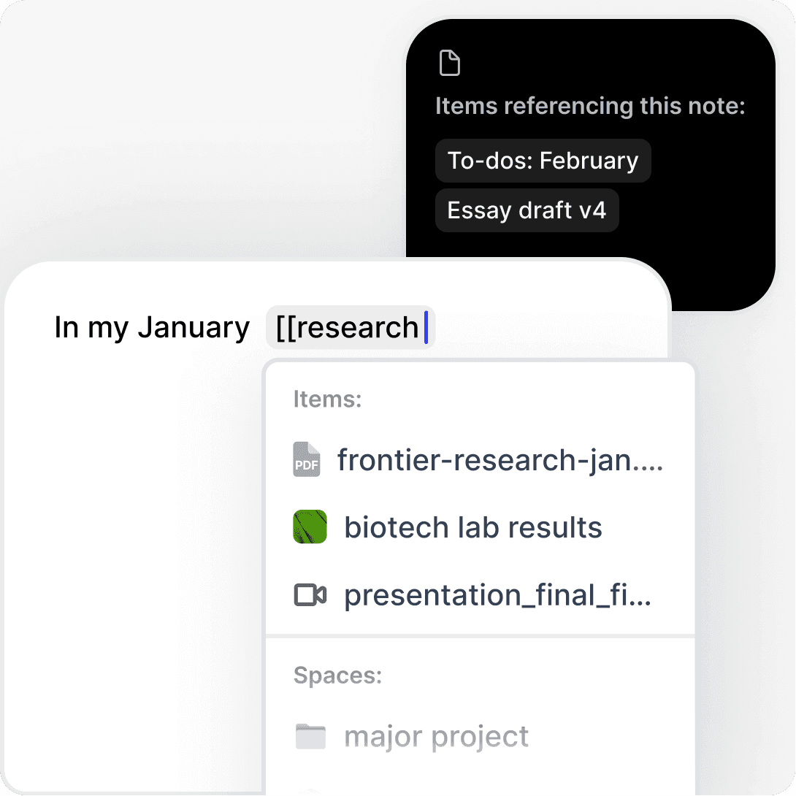This screenshot has width=796, height=796.
Task: Click the PDF file icon
Action: (307, 460)
